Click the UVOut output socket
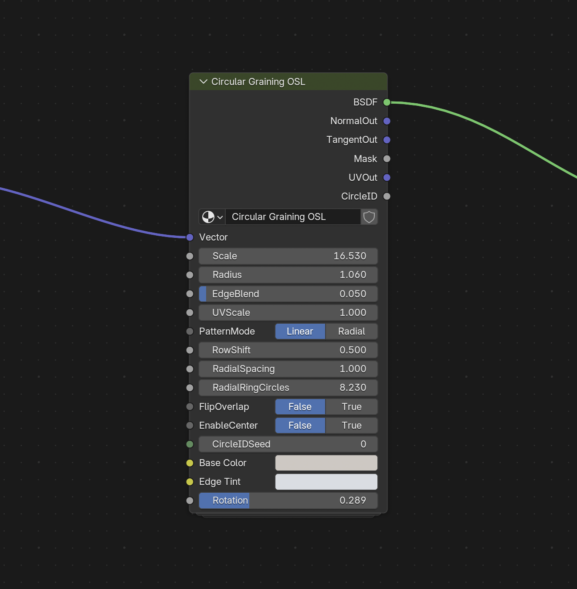 (387, 177)
